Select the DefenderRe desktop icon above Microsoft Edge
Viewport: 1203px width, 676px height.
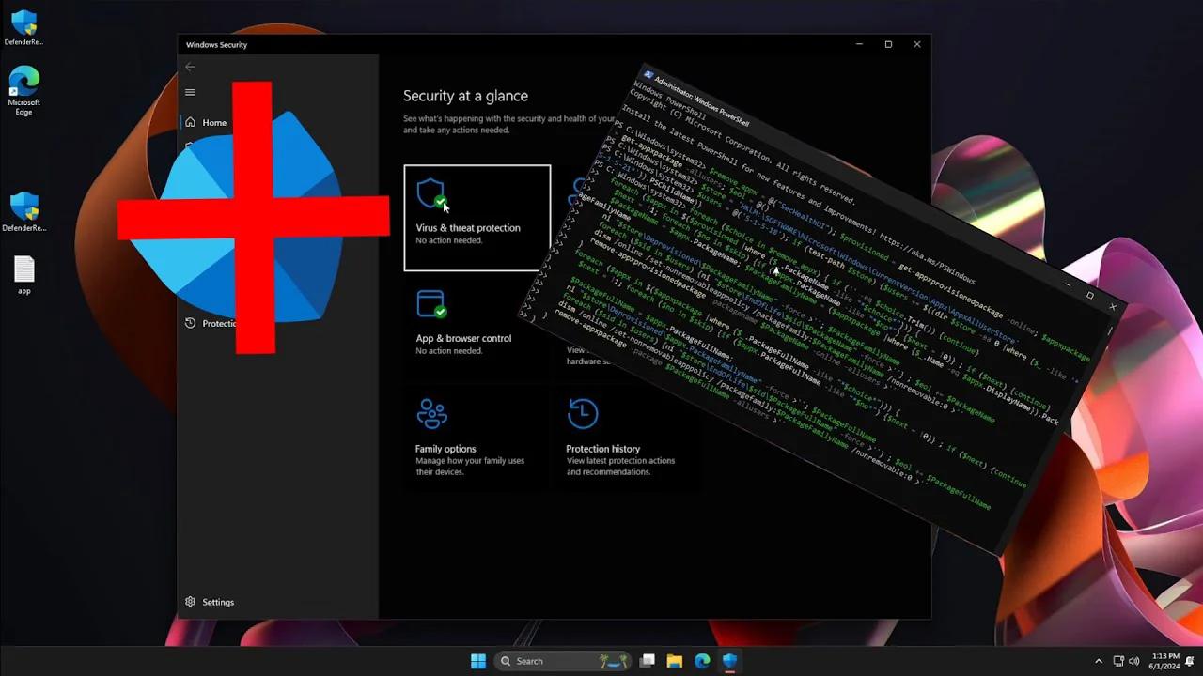pyautogui.click(x=23, y=28)
